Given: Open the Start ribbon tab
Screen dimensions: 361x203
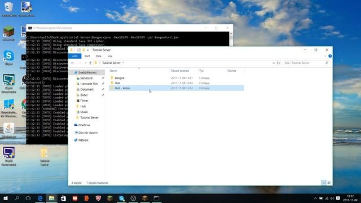Looking at the screenshot, I should (87, 56).
